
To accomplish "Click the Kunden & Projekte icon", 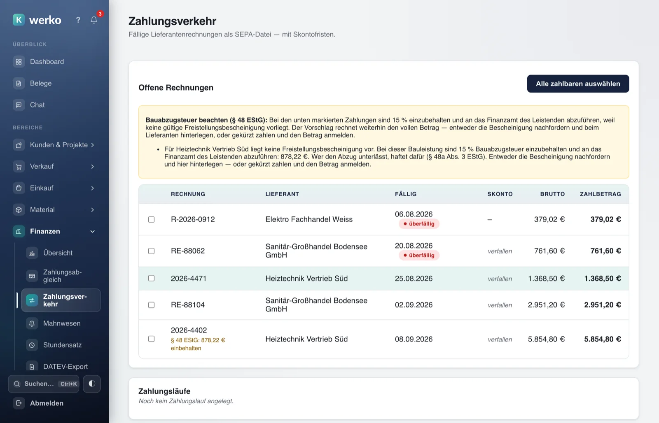I will pos(19,145).
